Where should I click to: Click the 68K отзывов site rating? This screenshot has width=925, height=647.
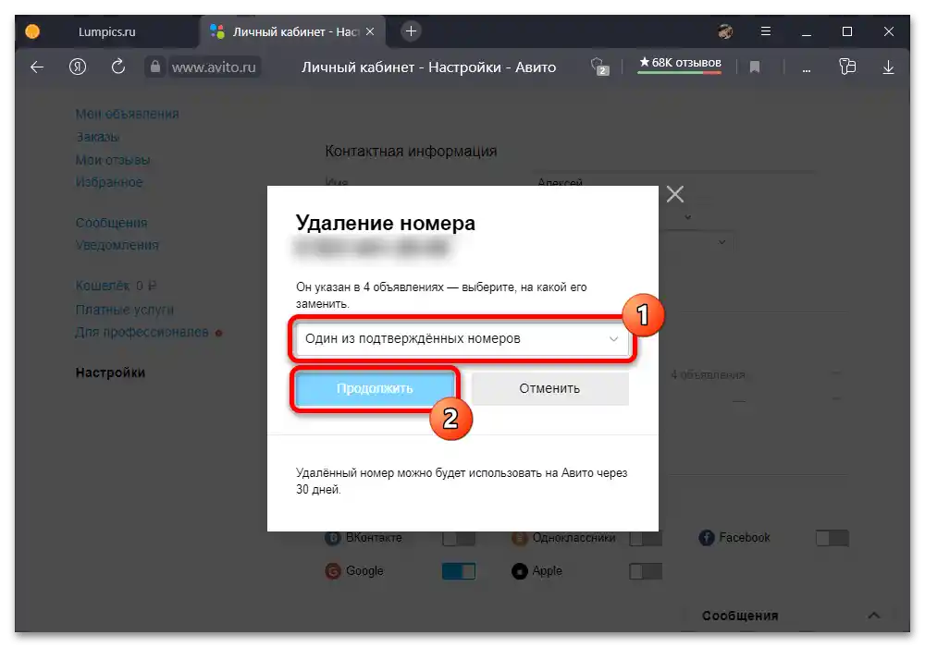tap(680, 64)
